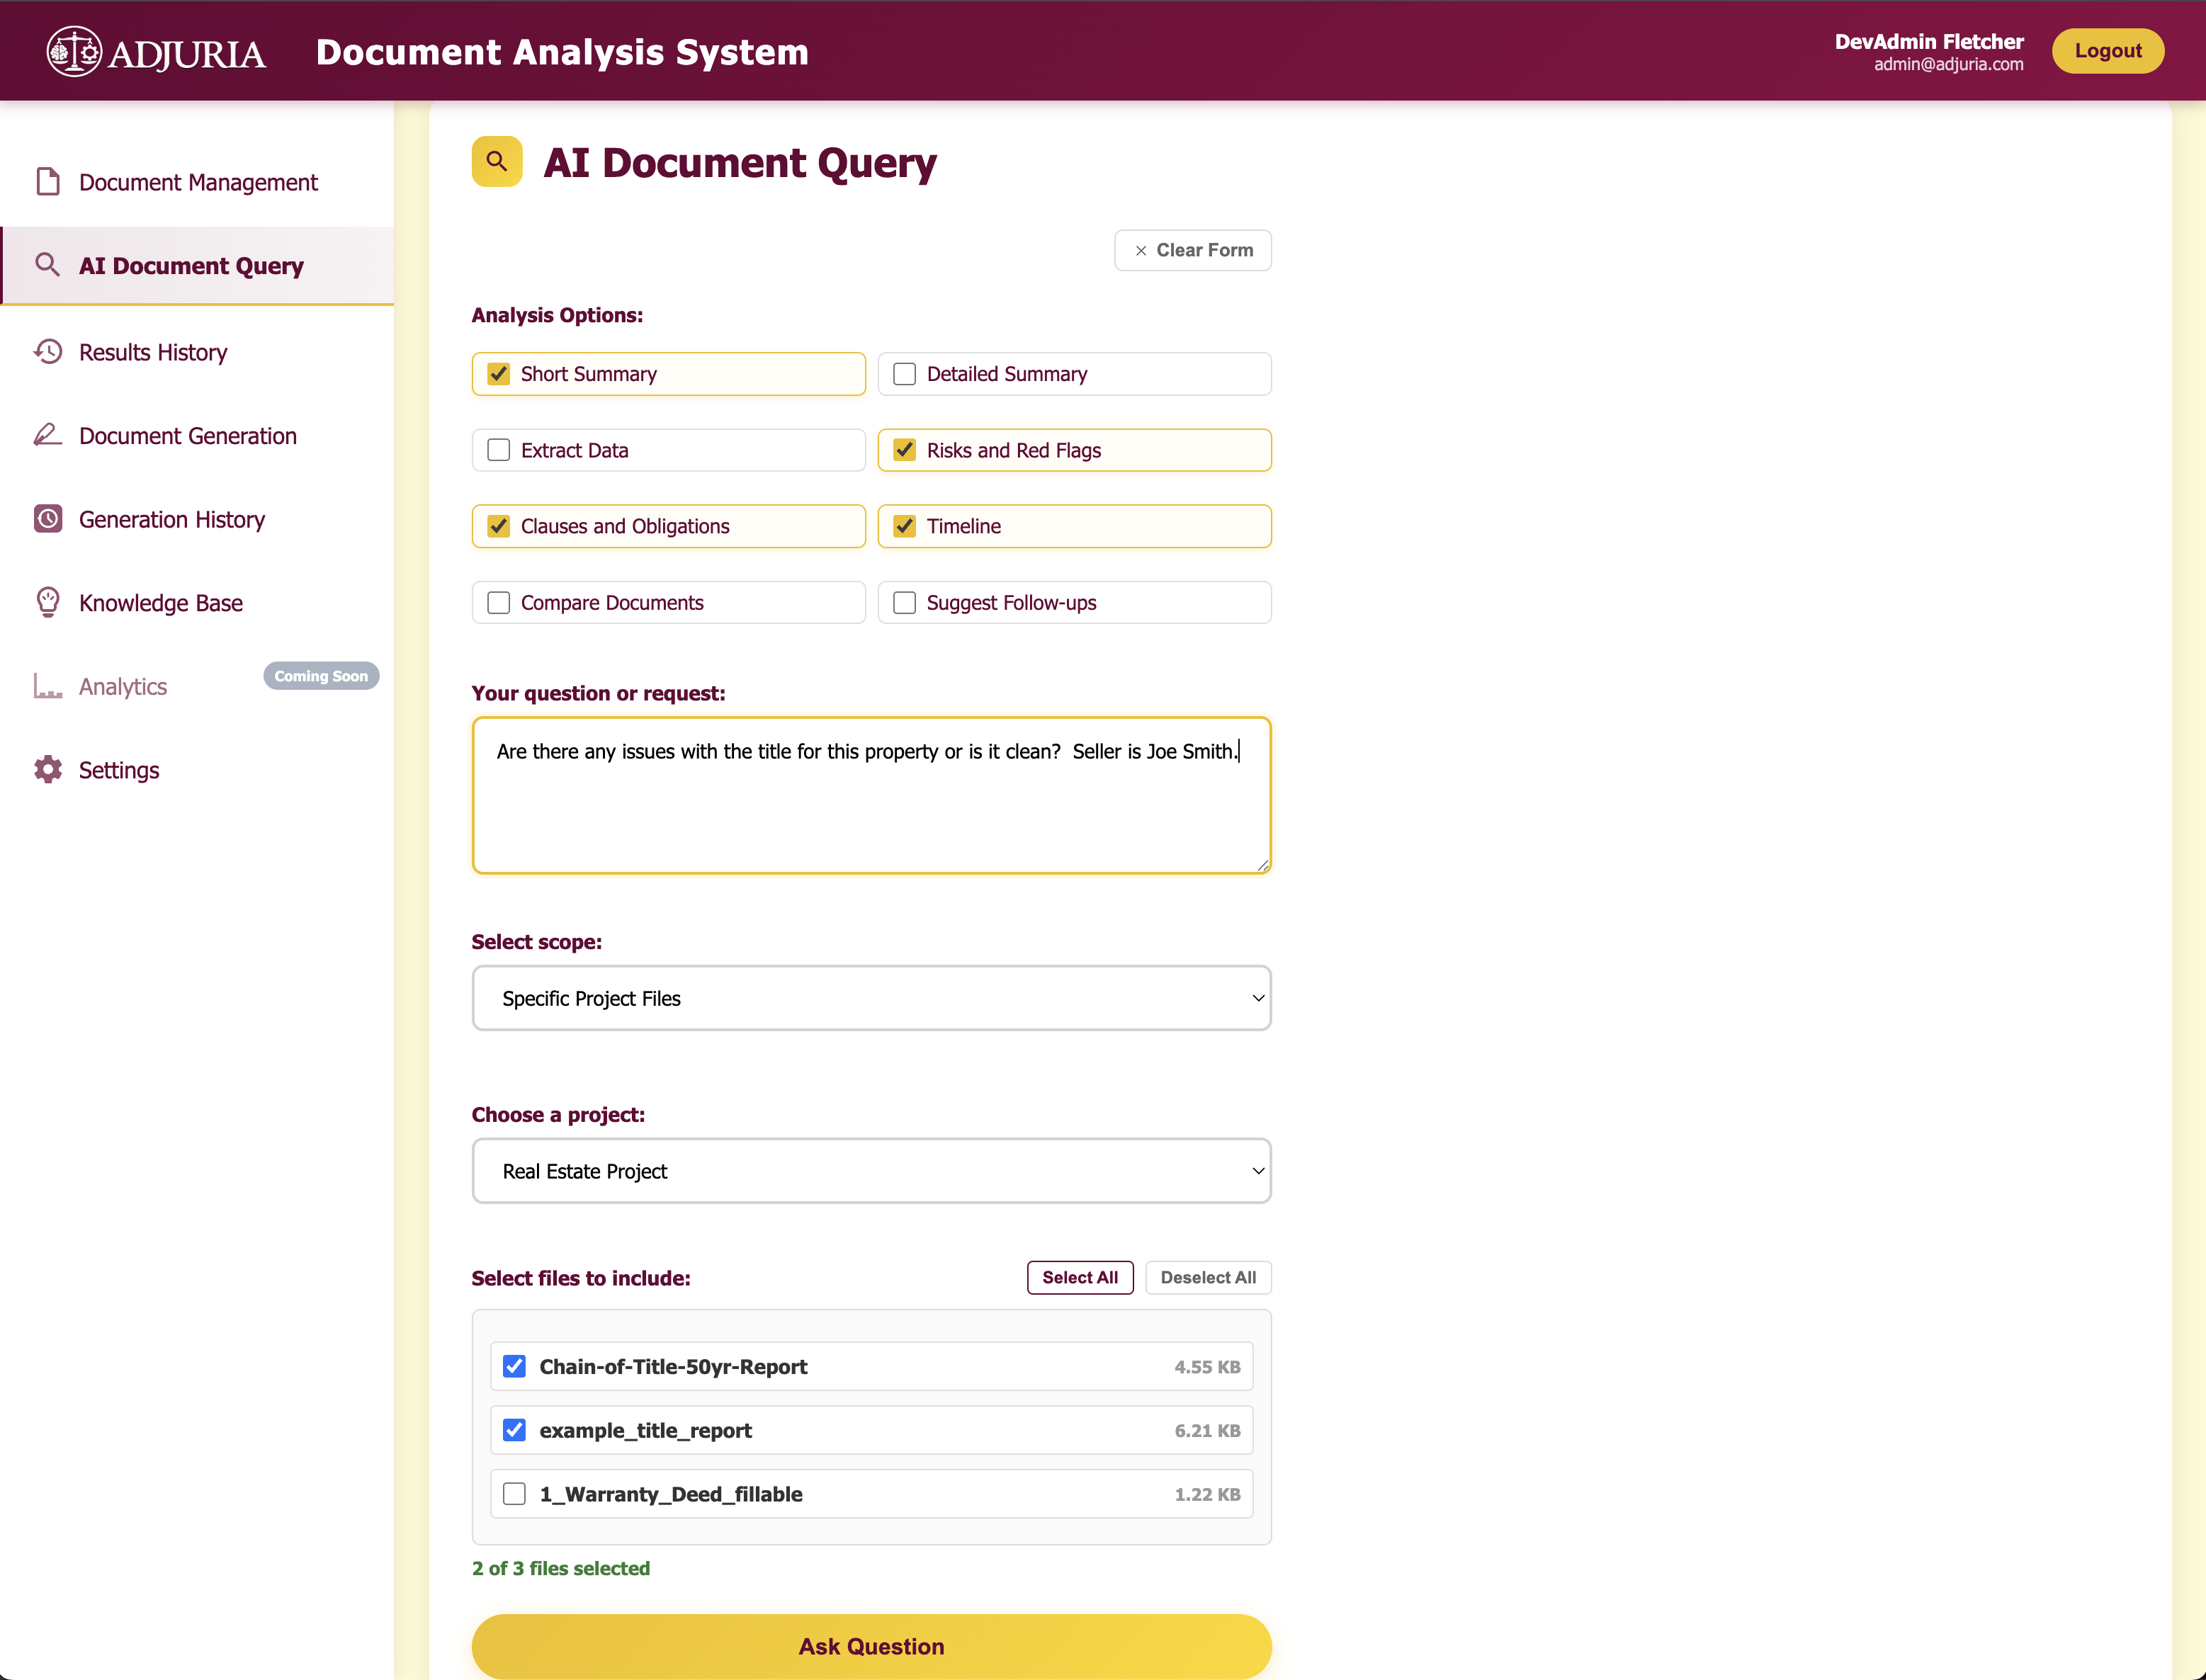Click the yellow search icon beside heading
This screenshot has height=1680, width=2206.
click(x=497, y=161)
